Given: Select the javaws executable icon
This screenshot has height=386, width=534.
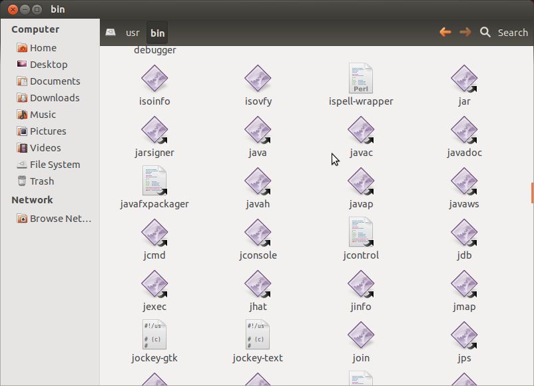Looking at the screenshot, I should pos(464,181).
